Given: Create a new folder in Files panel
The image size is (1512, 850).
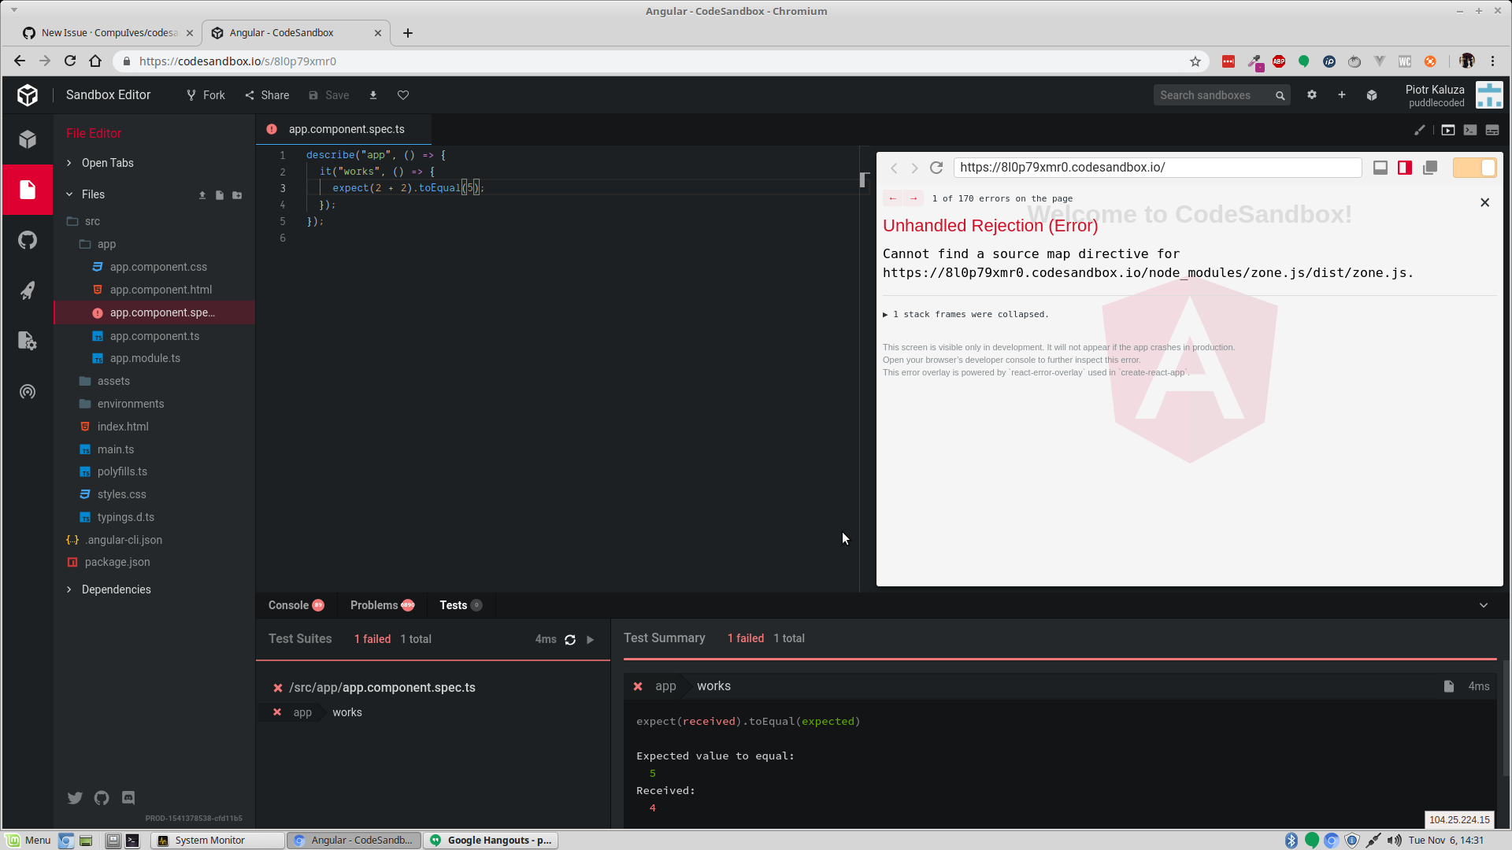Looking at the screenshot, I should point(237,195).
